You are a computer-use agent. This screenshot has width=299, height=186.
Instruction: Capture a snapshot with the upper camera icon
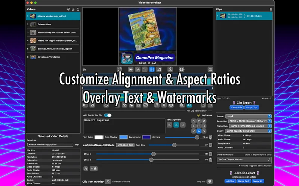click(x=210, y=70)
